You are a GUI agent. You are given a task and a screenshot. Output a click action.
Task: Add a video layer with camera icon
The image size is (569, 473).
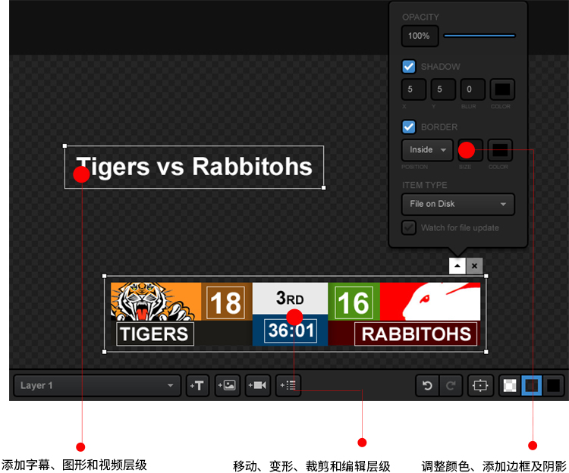point(258,385)
